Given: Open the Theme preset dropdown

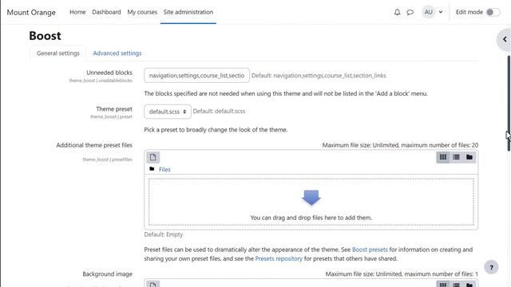Looking at the screenshot, I should click(168, 112).
